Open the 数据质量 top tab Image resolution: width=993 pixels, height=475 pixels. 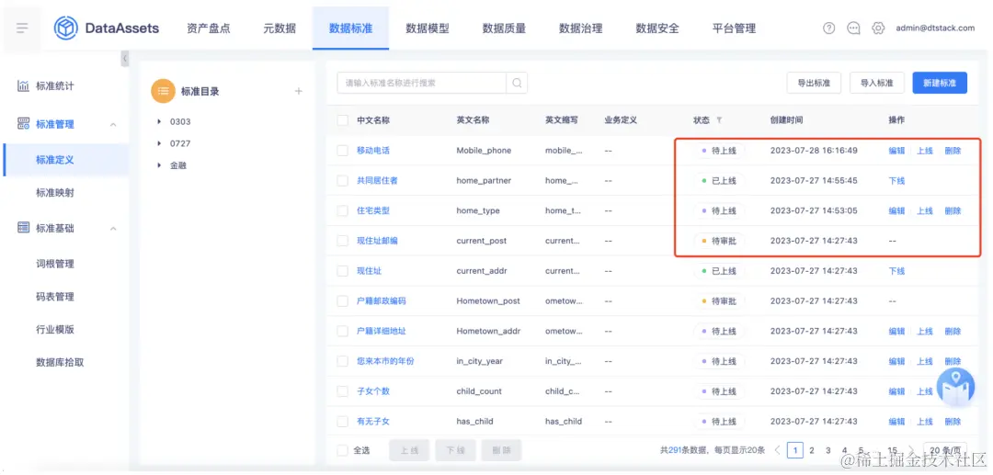click(504, 28)
